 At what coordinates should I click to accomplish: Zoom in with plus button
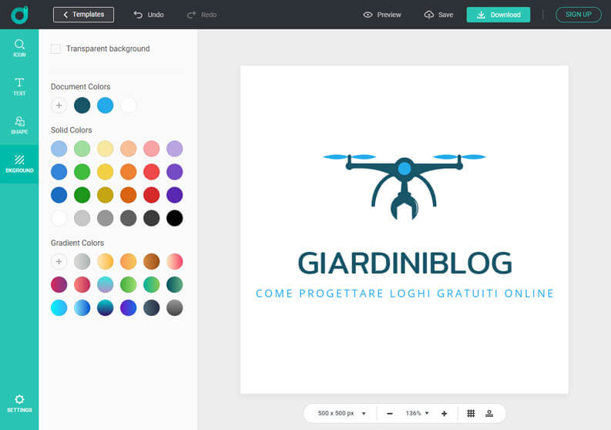pos(445,414)
